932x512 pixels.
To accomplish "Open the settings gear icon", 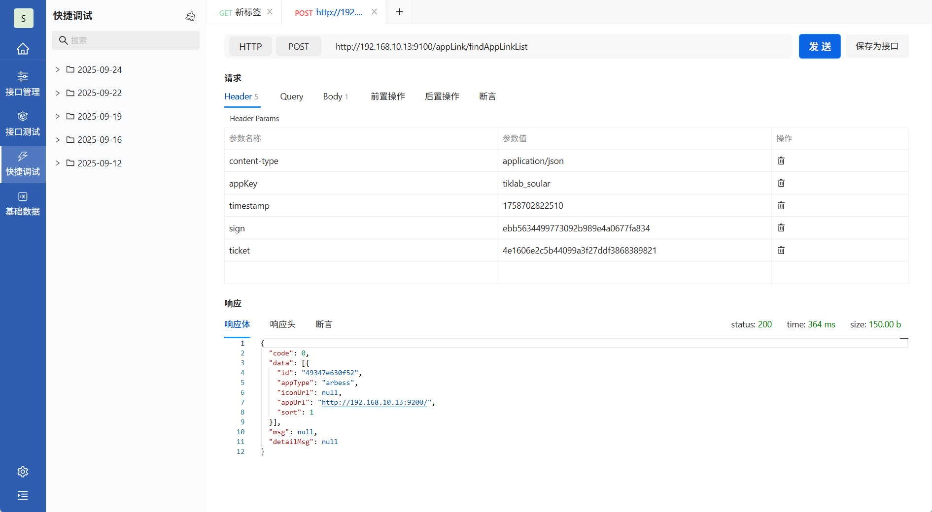I will tap(23, 472).
